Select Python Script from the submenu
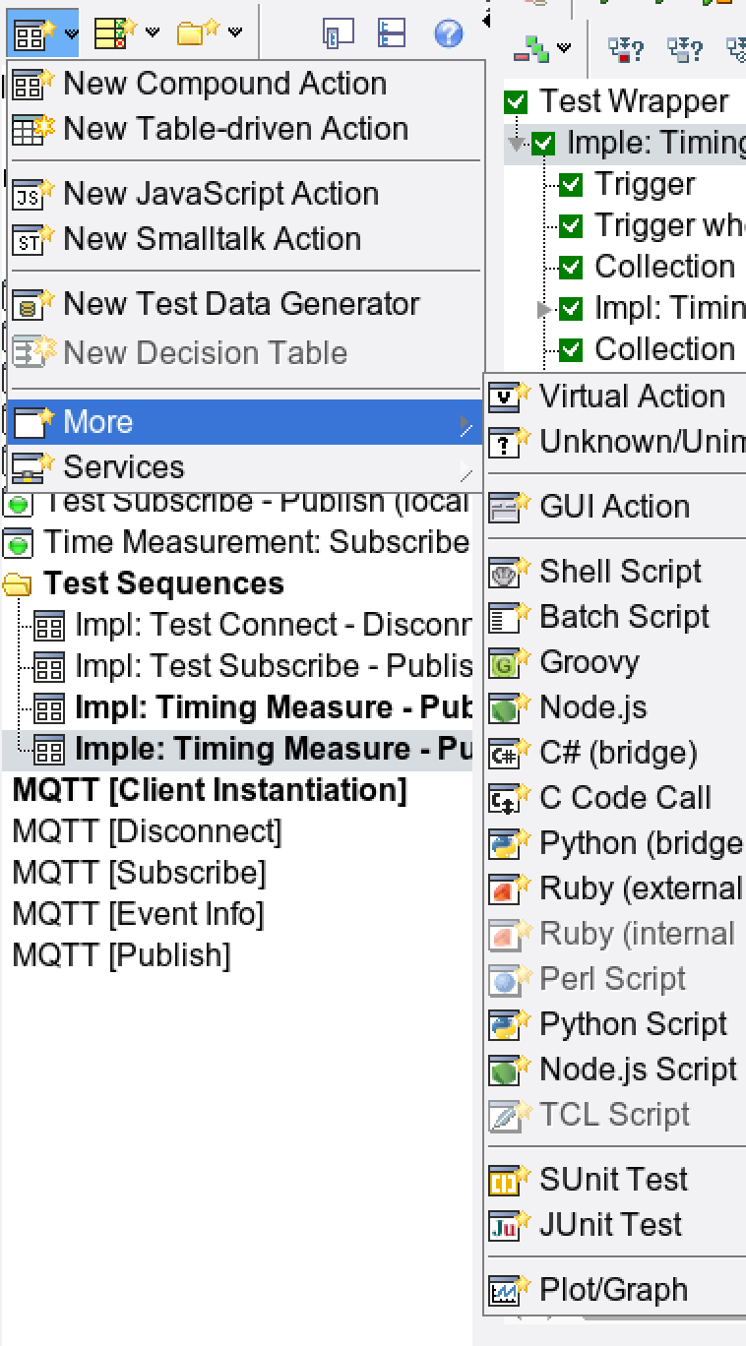Image resolution: width=746 pixels, height=1346 pixels. pos(632,1025)
